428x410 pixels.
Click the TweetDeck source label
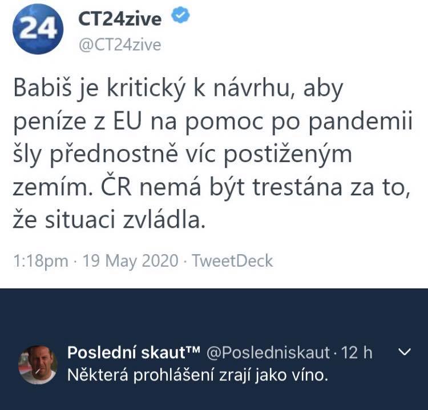pyautogui.click(x=232, y=262)
